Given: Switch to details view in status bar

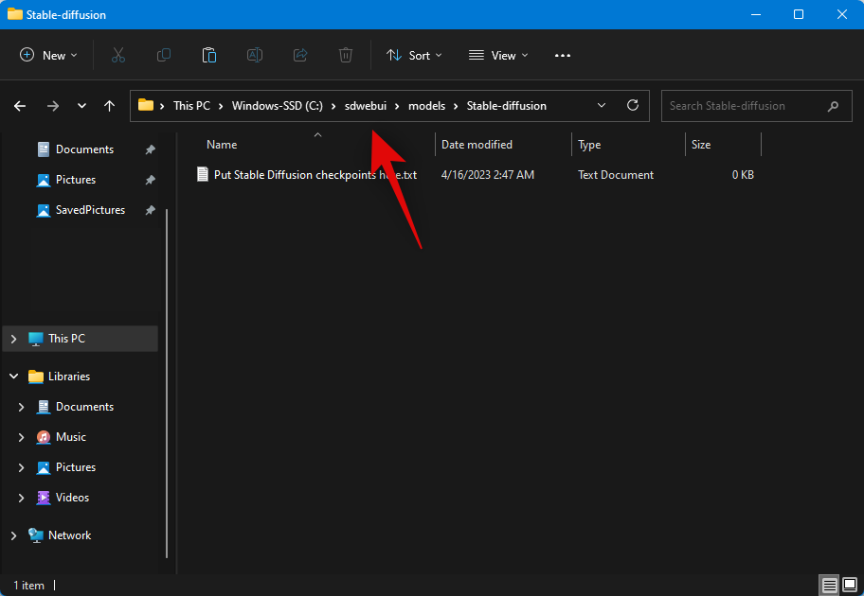Looking at the screenshot, I should (829, 586).
